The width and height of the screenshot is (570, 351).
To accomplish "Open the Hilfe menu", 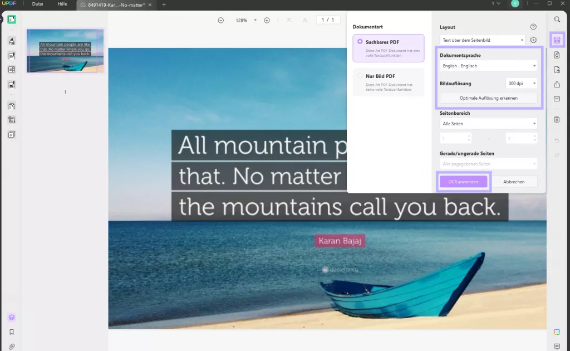I will 62,4.
